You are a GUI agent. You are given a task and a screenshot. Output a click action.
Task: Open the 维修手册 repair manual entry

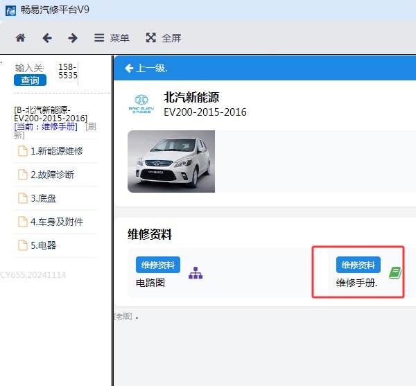356,283
